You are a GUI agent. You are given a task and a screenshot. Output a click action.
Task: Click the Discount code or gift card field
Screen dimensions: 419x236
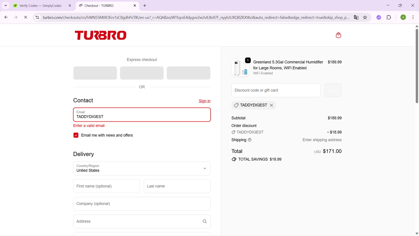[x=276, y=90]
